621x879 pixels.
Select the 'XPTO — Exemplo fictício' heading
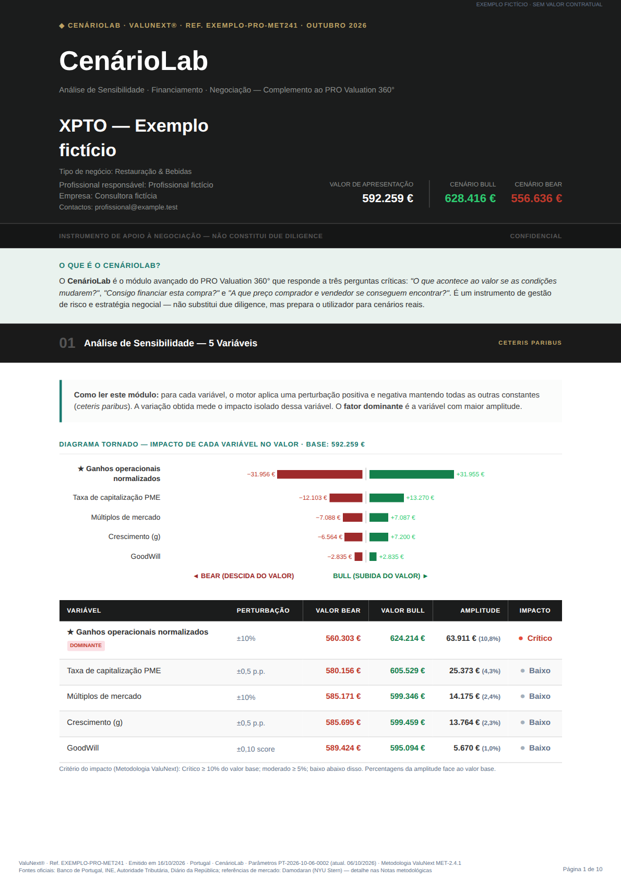point(134,138)
